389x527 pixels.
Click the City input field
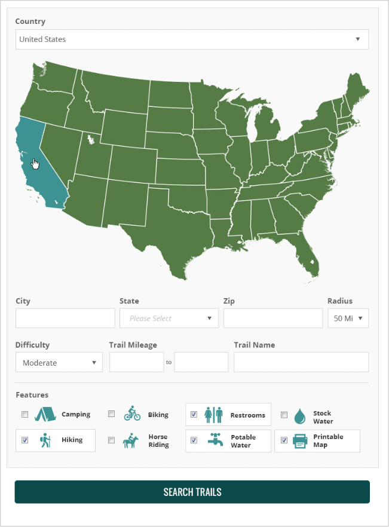pos(65,318)
